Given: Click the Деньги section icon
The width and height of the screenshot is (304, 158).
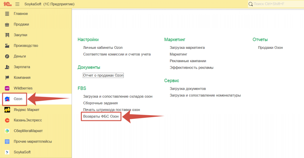Looking at the screenshot, I should tap(7, 56).
